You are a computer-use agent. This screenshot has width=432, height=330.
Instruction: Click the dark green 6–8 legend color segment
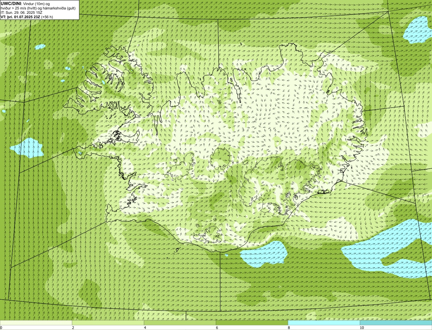[252, 323]
